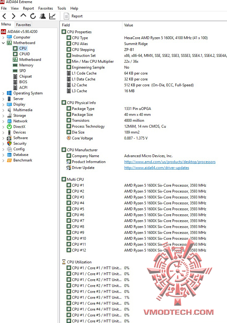This screenshot has height=323, width=227.
Task: Open the user profile toolbar icon
Action: pos(43,16)
